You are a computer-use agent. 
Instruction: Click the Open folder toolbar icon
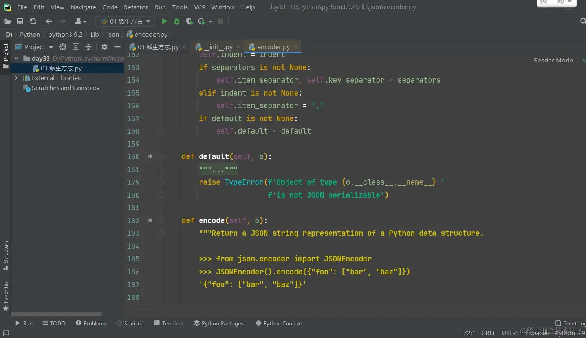point(7,21)
